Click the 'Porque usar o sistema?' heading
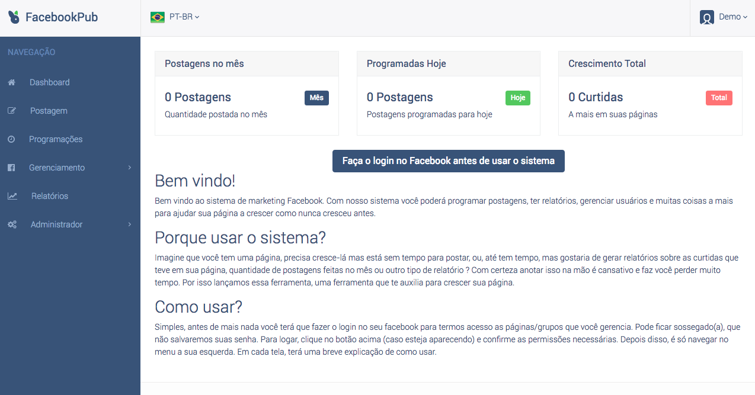Image resolution: width=755 pixels, height=395 pixels. point(241,237)
